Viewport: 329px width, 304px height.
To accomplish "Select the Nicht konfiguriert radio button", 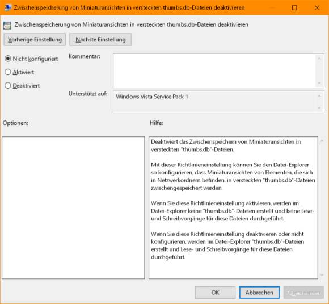I will (x=8, y=59).
